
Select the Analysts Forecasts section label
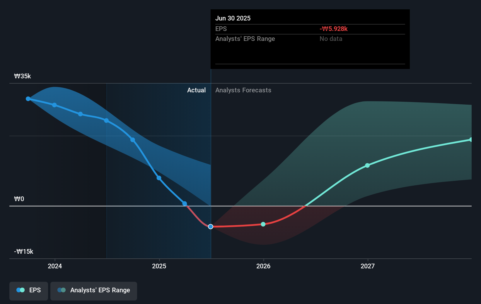coord(243,90)
